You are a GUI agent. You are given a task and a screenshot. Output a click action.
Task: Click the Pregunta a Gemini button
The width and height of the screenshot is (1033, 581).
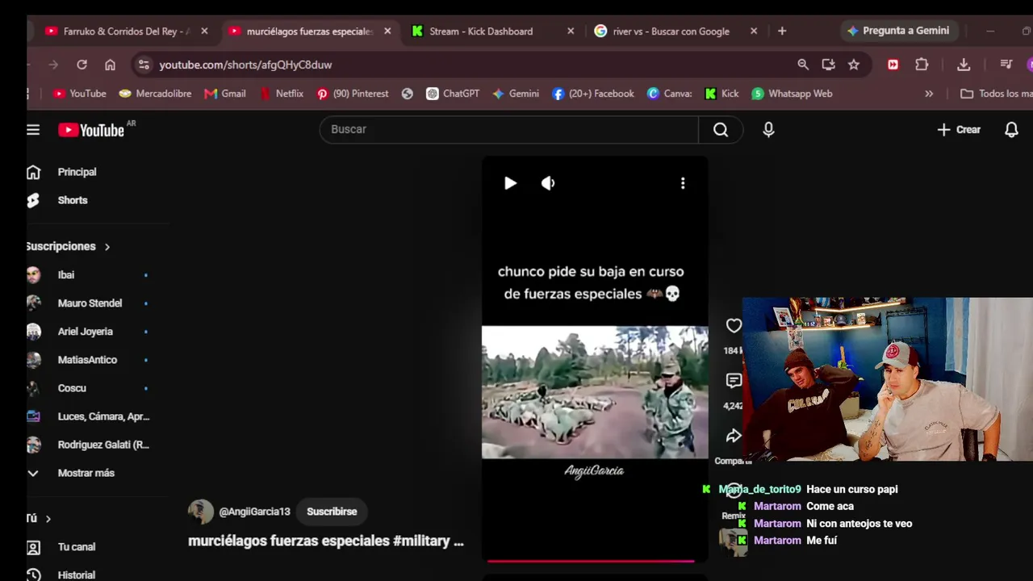(898, 31)
